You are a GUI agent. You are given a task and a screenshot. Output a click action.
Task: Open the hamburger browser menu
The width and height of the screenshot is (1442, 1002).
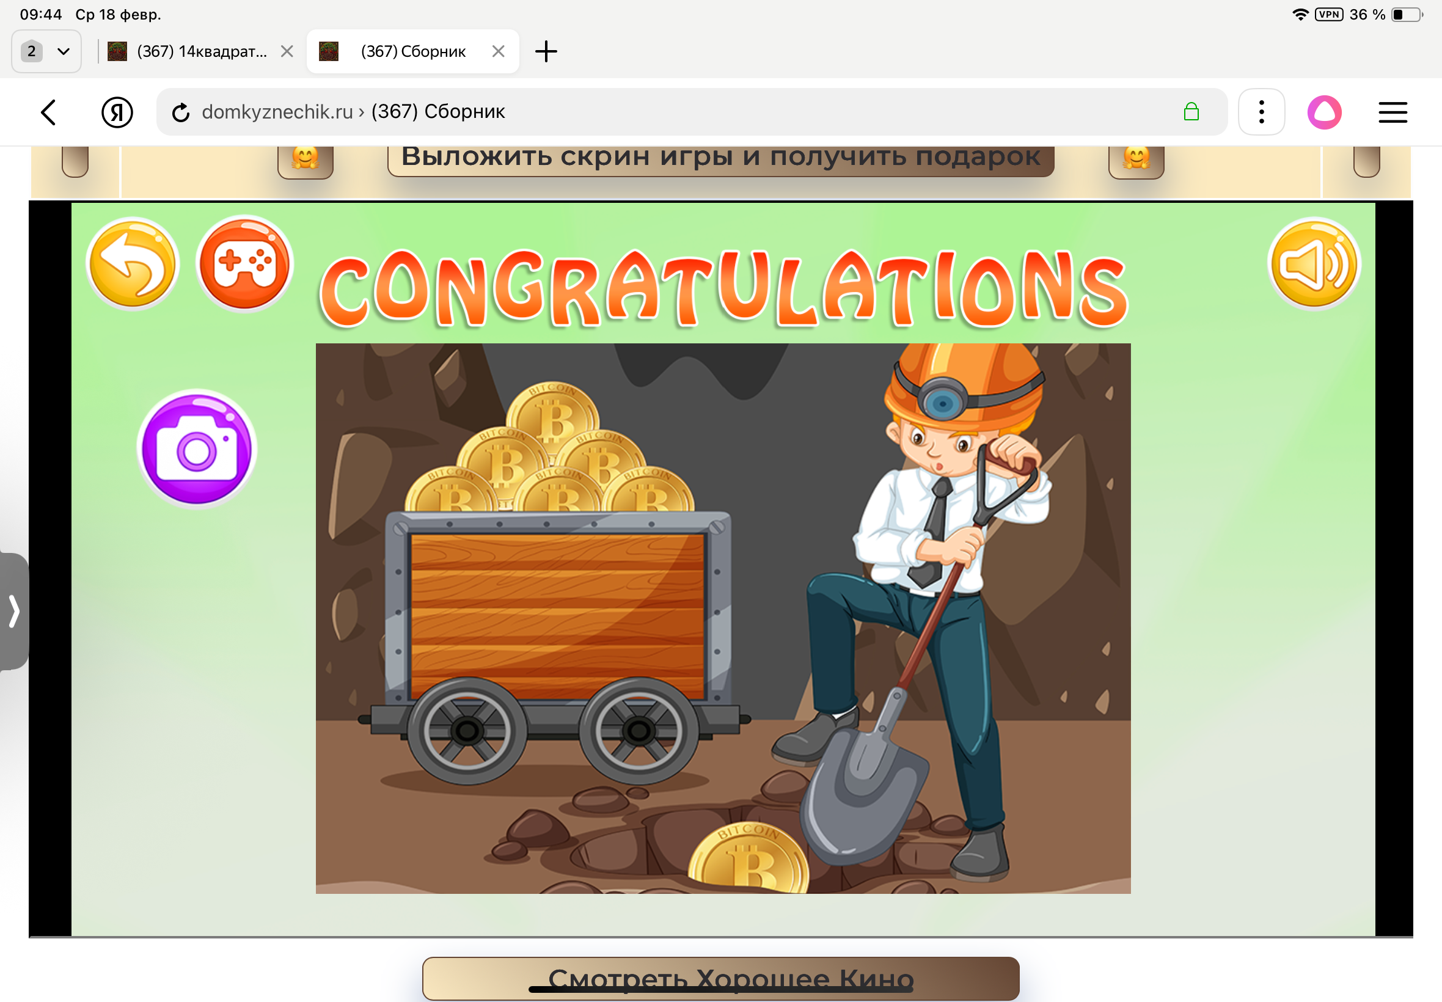1392,112
